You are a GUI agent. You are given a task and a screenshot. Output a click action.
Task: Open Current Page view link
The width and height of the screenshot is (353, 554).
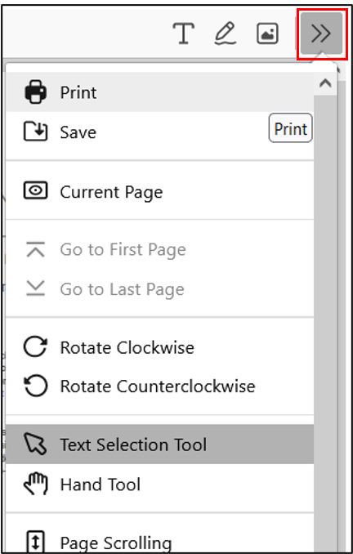coord(159,191)
